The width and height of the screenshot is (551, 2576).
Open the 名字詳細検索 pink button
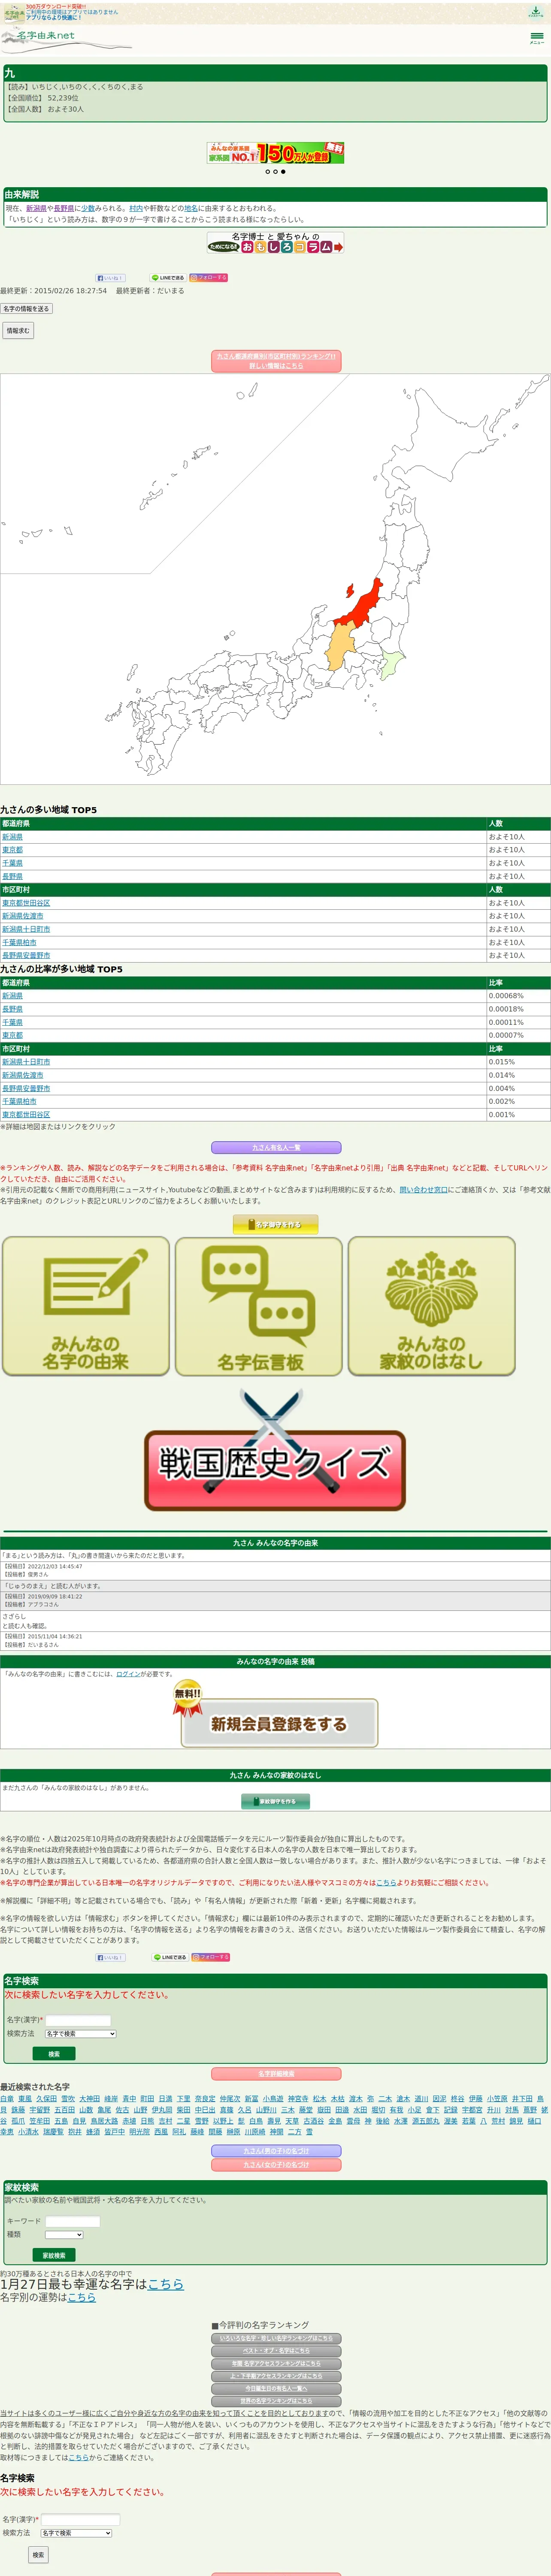tap(276, 2074)
